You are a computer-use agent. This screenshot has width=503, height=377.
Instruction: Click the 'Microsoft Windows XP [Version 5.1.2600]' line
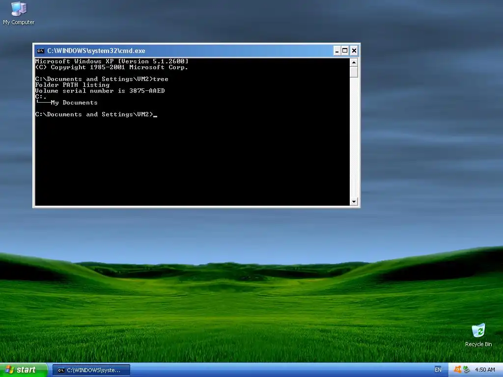click(112, 61)
